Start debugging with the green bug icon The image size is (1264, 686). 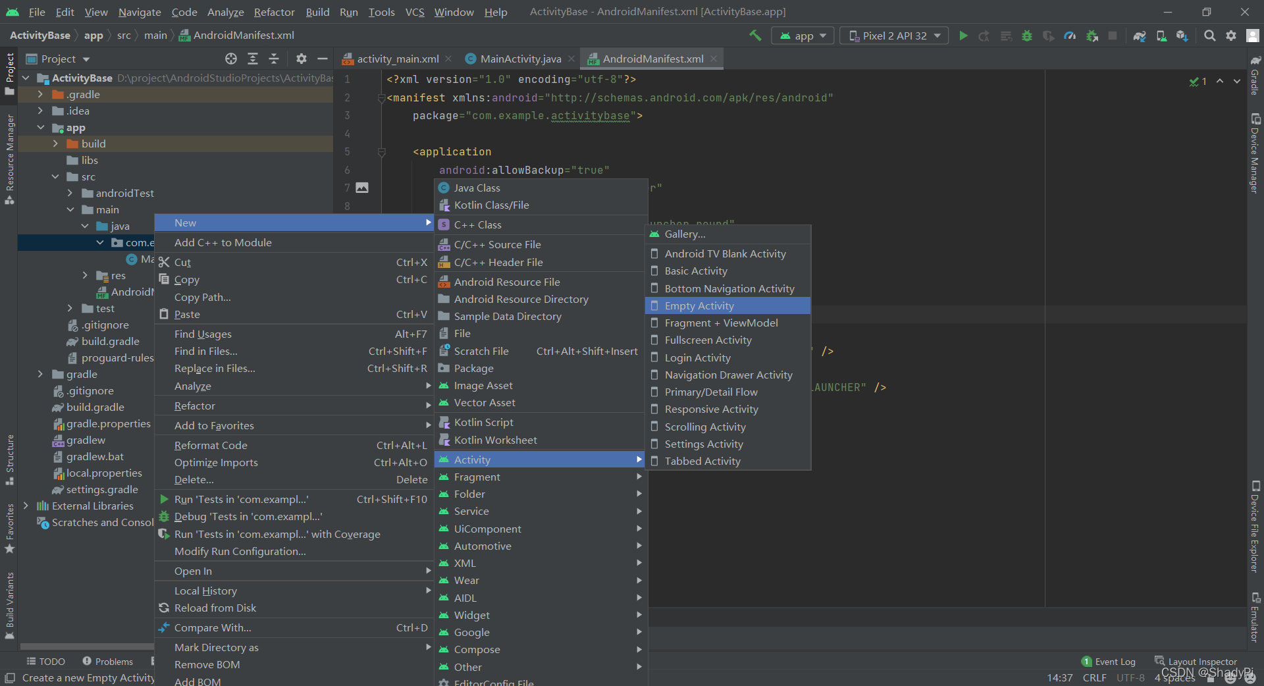[x=1026, y=36]
